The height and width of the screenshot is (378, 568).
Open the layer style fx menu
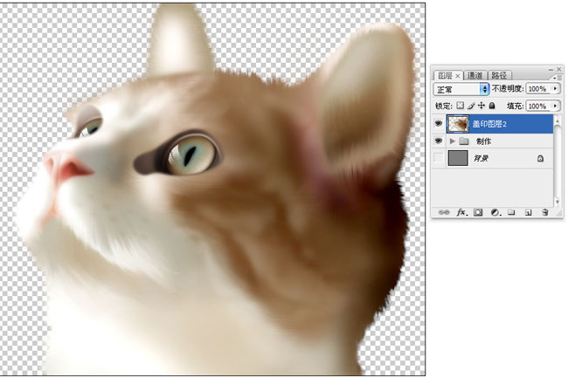pyautogui.click(x=461, y=212)
